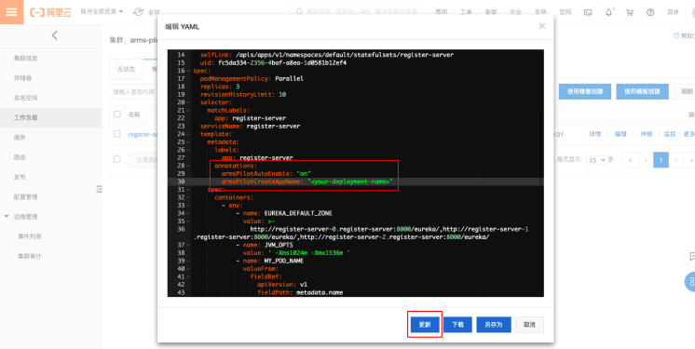
Task: Open the account resources dropdown
Action: coord(102,12)
